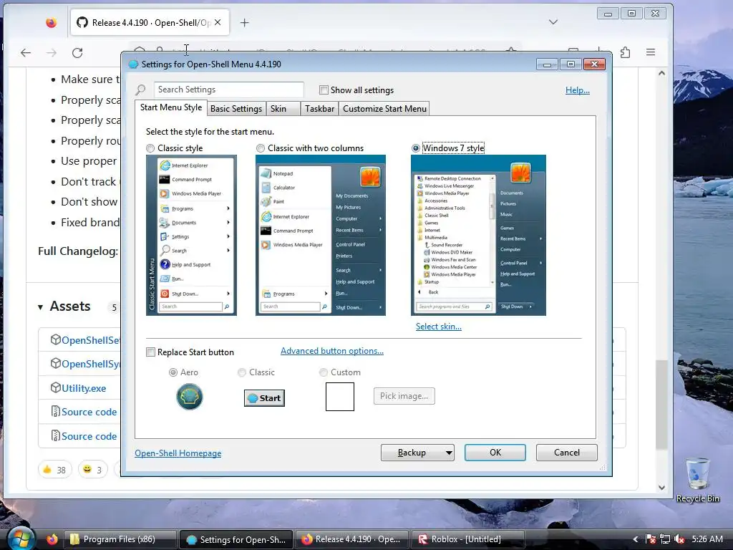Click the Pick image button
Image resolution: width=733 pixels, height=550 pixels.
[404, 396]
